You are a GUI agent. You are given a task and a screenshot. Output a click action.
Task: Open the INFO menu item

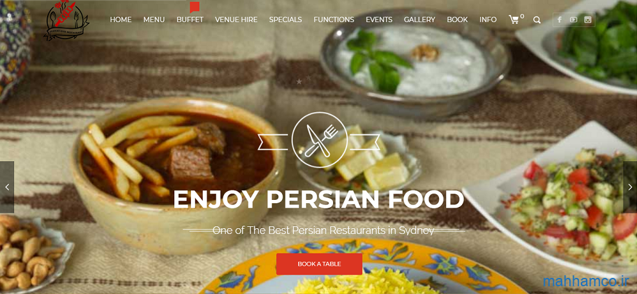pos(488,19)
